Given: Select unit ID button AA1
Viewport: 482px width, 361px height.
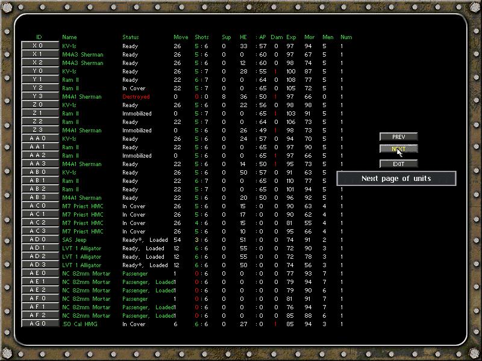Looking at the screenshot, I should [x=40, y=147].
